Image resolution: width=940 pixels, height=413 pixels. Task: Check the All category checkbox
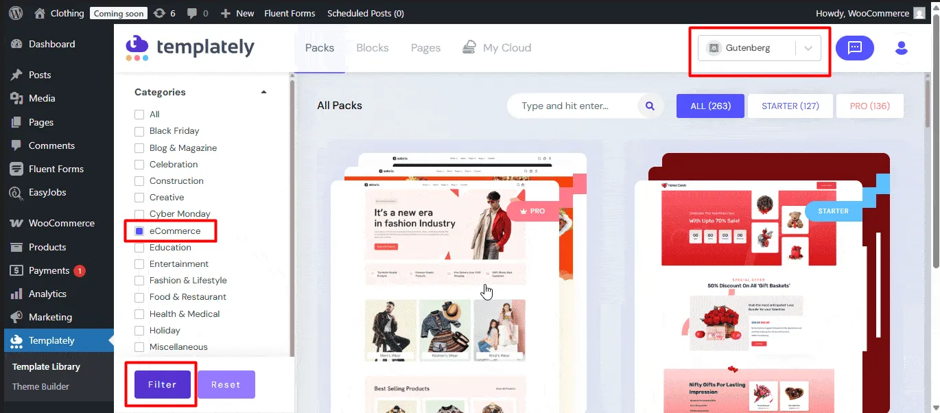pos(139,115)
